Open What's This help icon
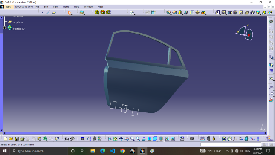The width and height of the screenshot is (275, 155). click(x=57, y=139)
